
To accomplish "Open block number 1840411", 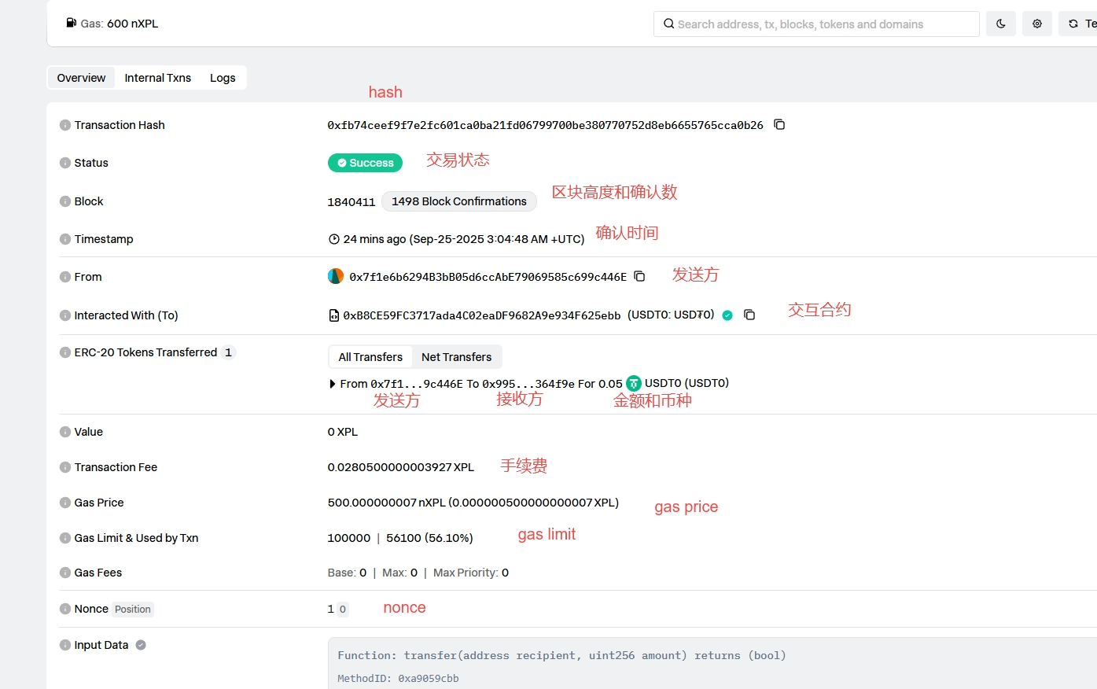I will click(x=351, y=202).
